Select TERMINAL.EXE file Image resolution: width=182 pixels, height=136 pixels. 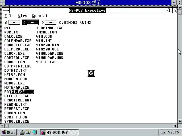[50, 28]
